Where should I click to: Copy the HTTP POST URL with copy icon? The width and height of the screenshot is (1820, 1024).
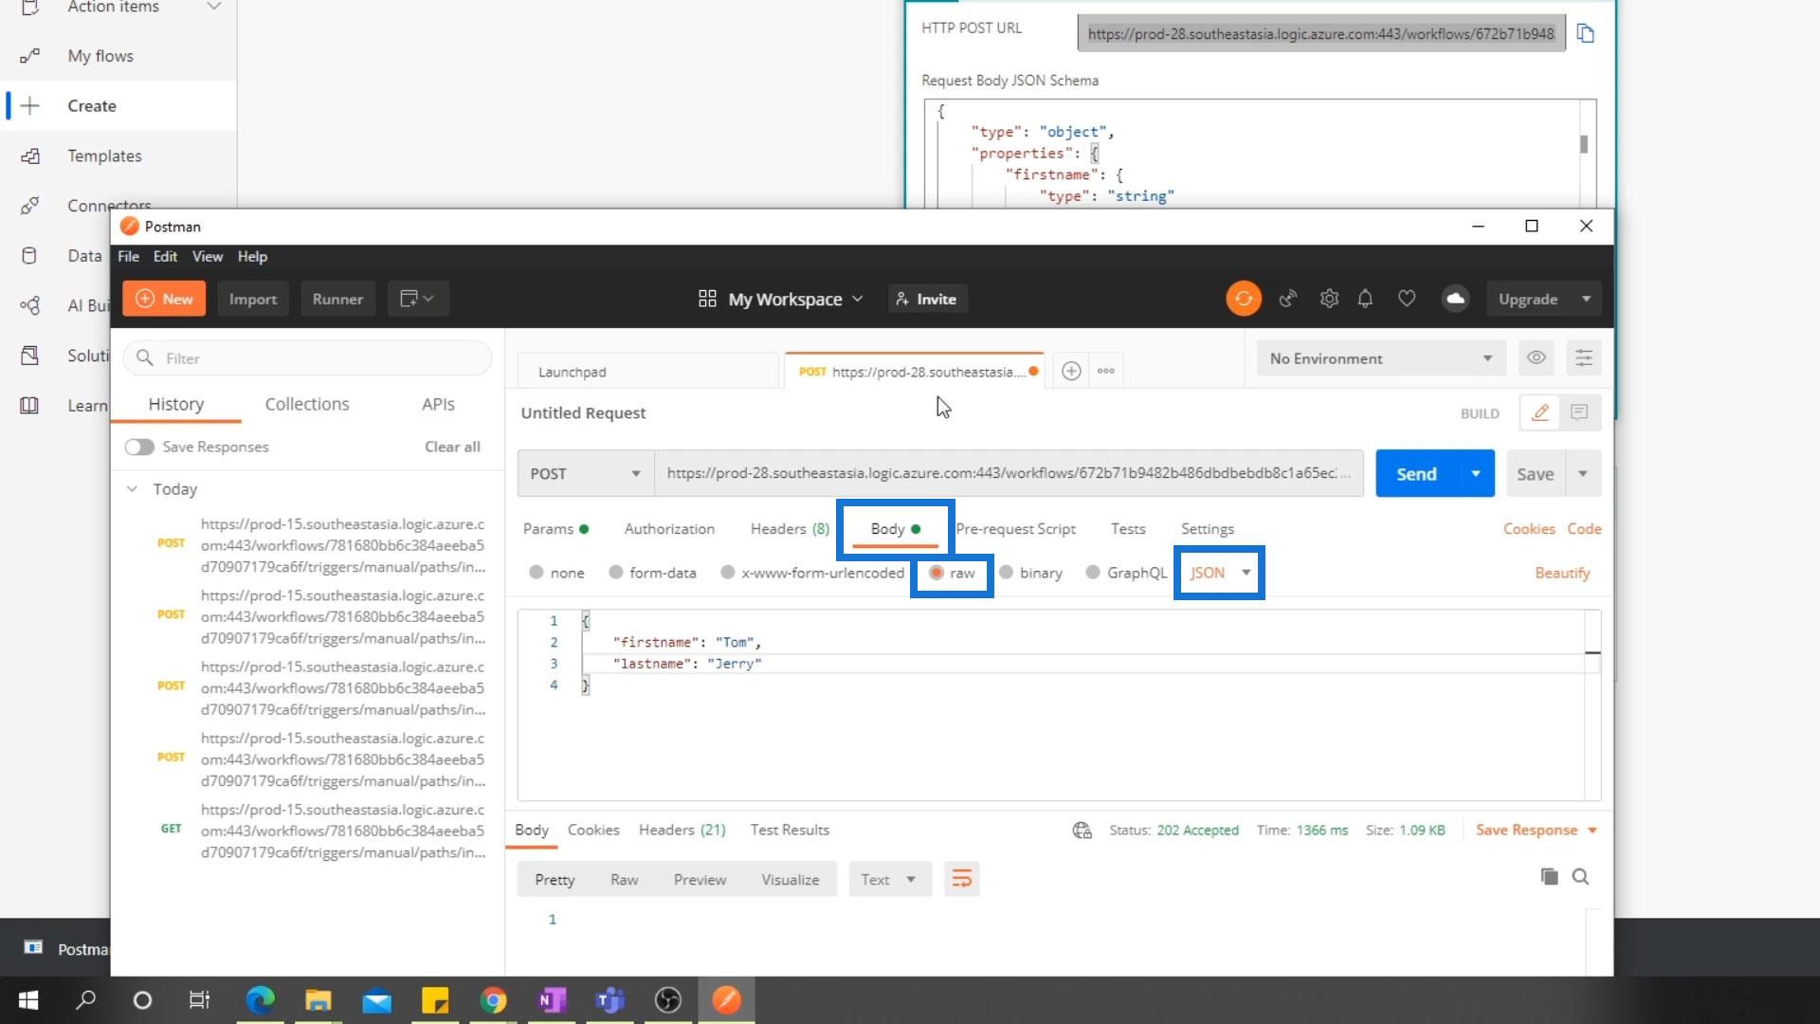tap(1585, 34)
